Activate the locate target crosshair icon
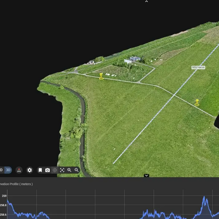 55,170
